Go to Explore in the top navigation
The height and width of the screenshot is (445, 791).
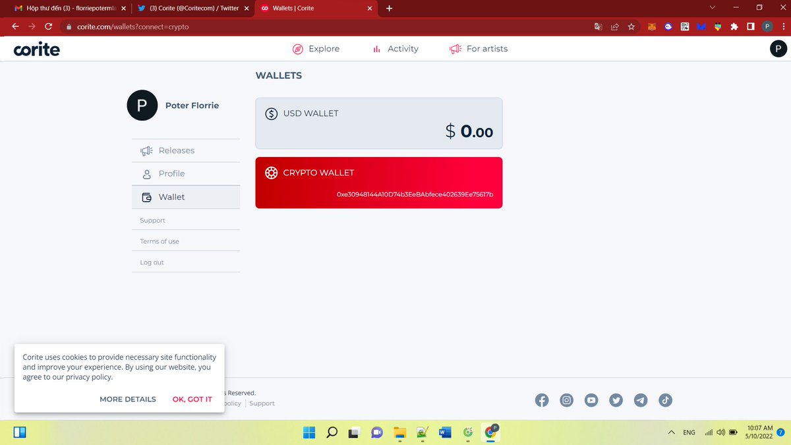[x=316, y=49]
